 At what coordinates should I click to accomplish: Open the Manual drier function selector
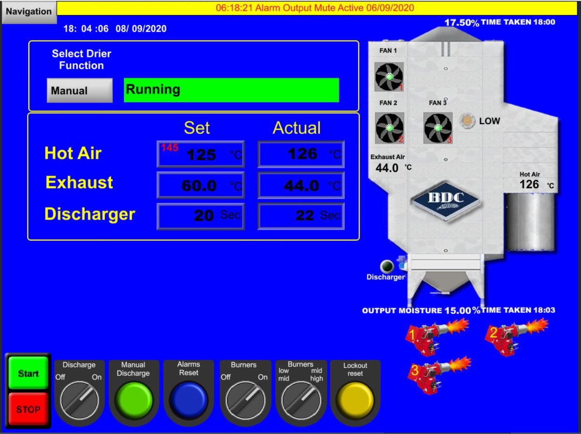79,90
